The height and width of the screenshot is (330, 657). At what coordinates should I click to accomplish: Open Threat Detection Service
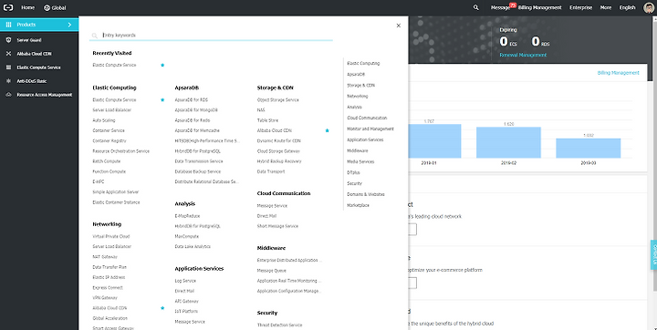click(x=279, y=325)
